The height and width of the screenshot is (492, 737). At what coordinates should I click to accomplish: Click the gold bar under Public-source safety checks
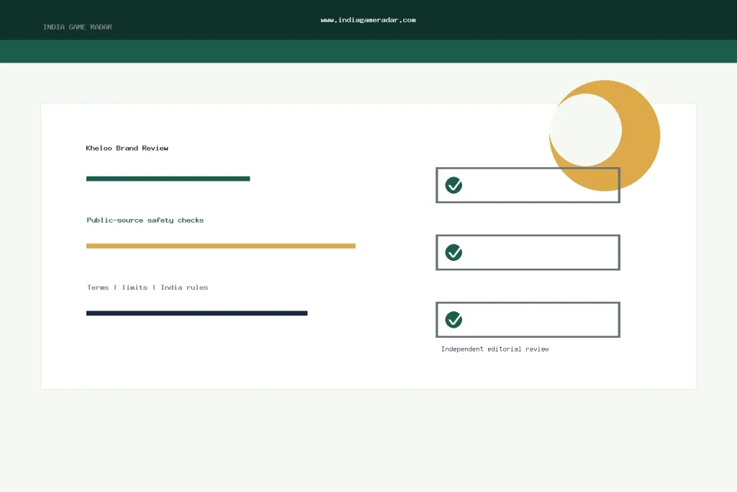click(x=221, y=246)
